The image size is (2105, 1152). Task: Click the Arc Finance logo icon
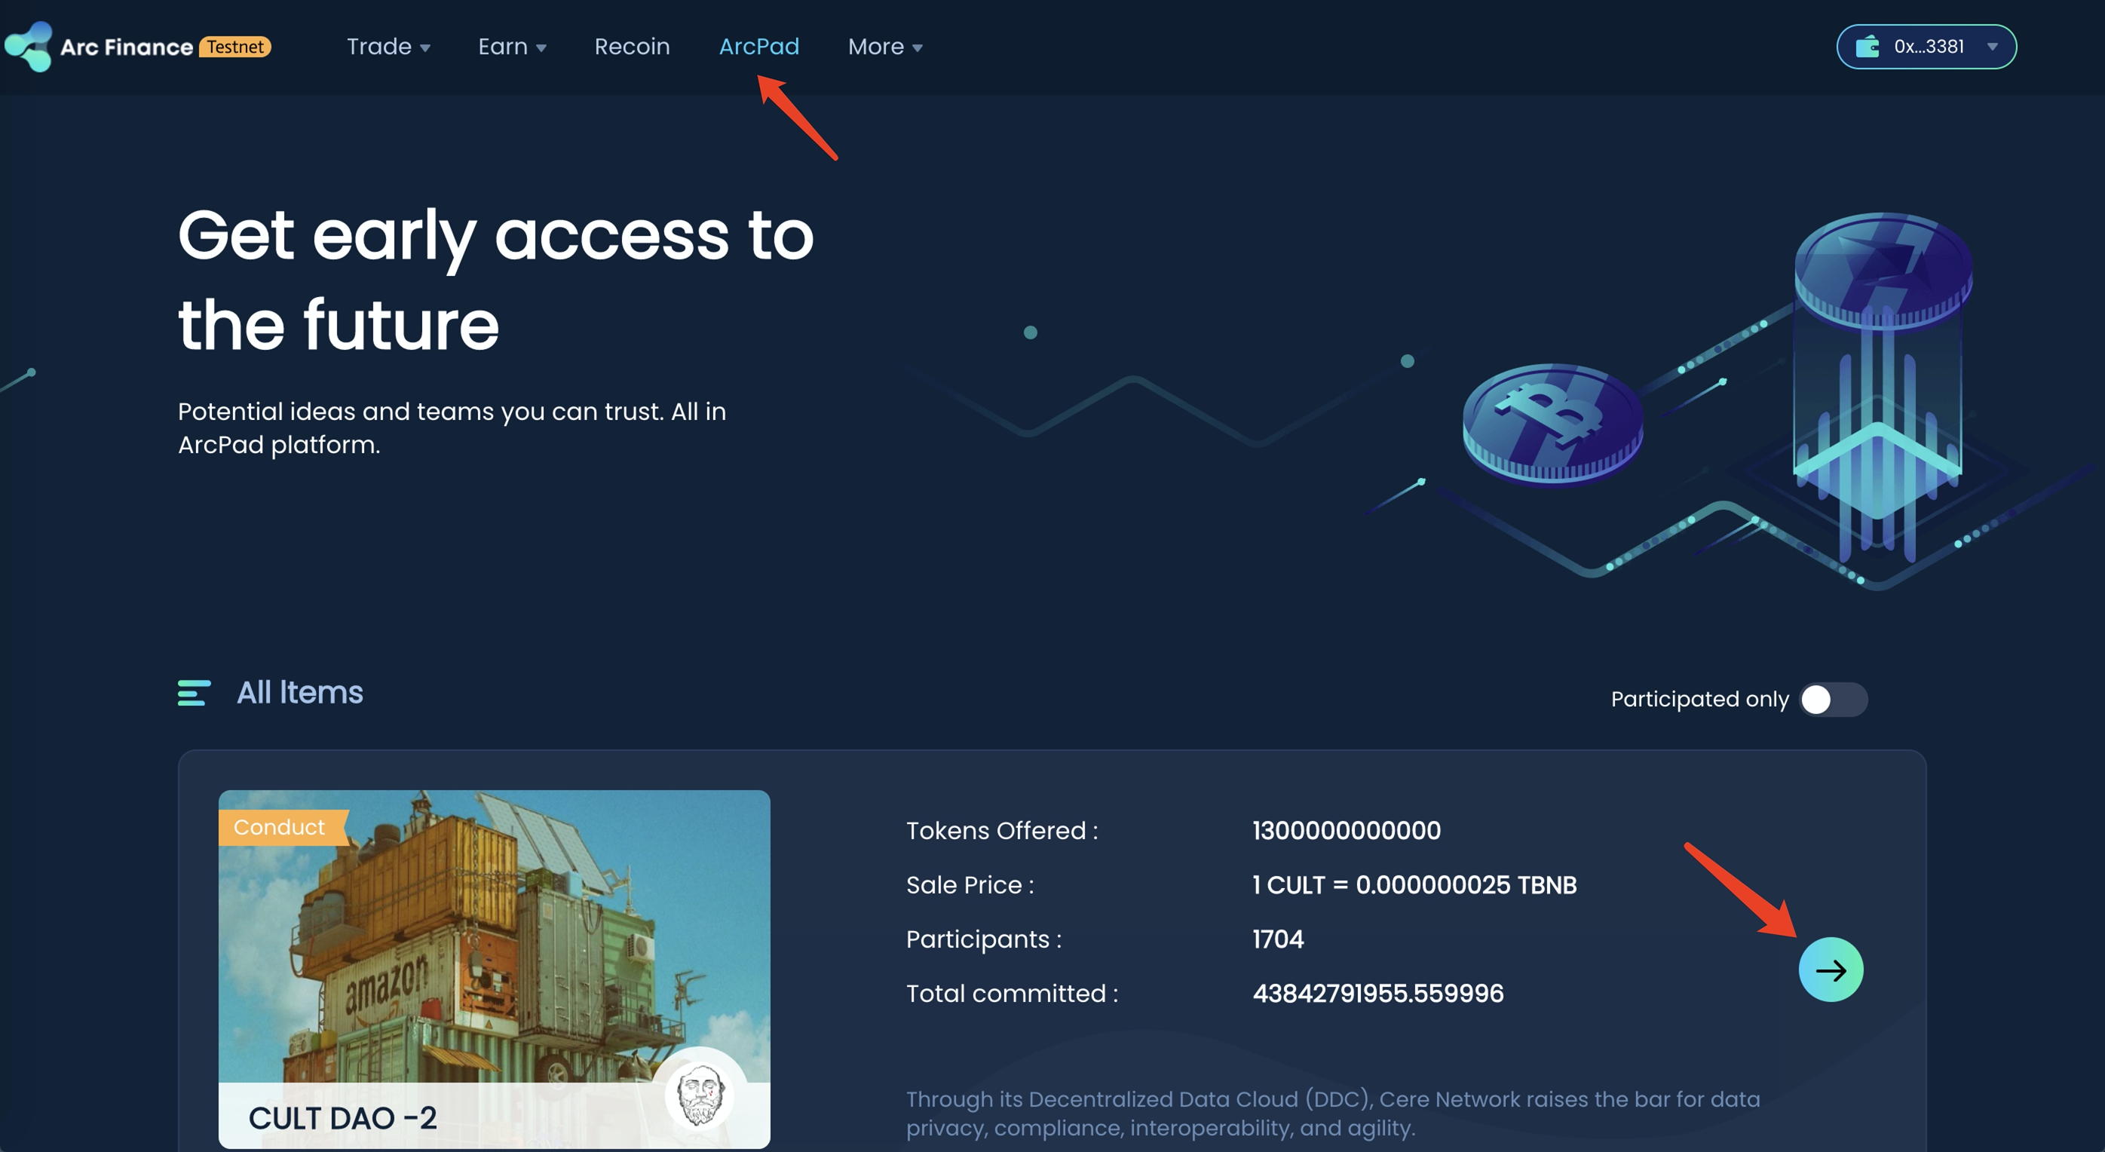[29, 47]
